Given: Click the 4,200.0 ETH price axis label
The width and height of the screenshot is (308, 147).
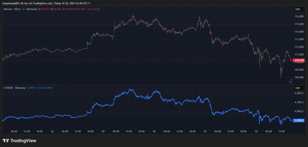Looking at the screenshot, I should [299, 93].
